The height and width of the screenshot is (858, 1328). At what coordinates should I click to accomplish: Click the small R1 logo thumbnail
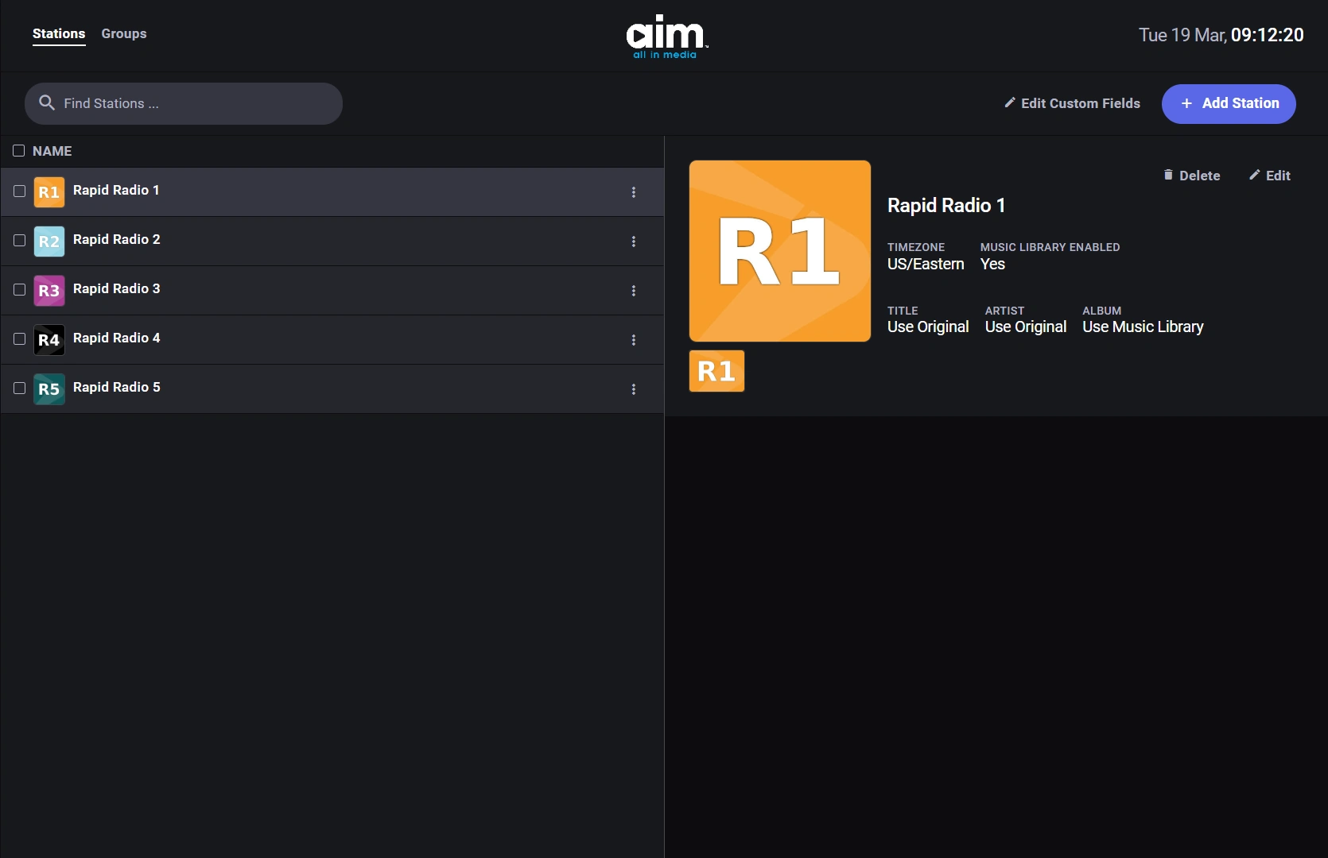click(716, 371)
